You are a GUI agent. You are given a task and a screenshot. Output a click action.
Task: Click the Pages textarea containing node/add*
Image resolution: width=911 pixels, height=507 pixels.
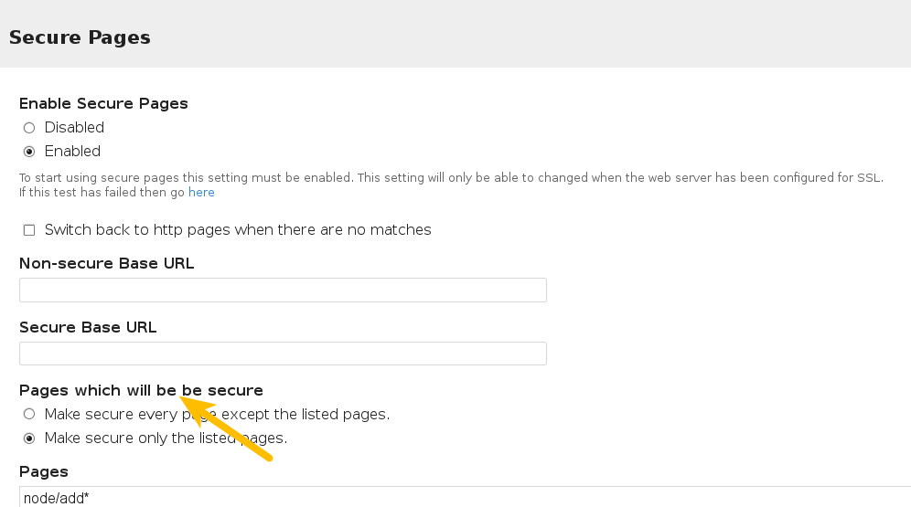click(x=457, y=498)
